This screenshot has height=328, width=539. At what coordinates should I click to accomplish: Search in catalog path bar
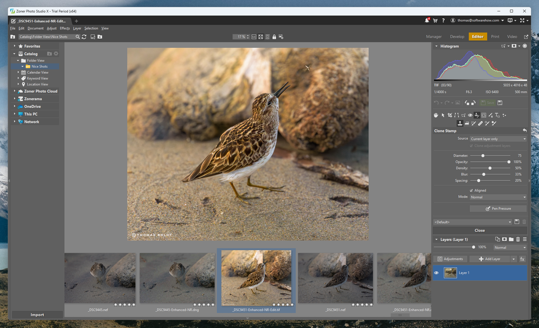point(78,37)
